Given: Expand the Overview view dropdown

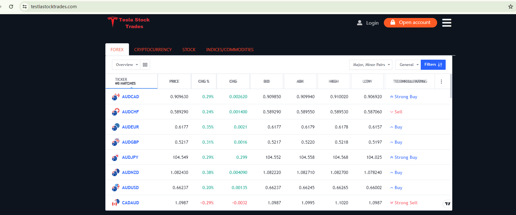Looking at the screenshot, I should coord(126,65).
